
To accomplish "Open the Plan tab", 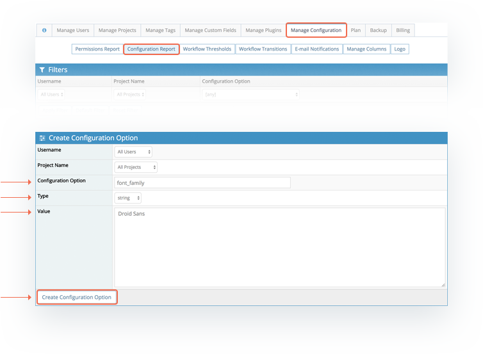I will point(356,30).
